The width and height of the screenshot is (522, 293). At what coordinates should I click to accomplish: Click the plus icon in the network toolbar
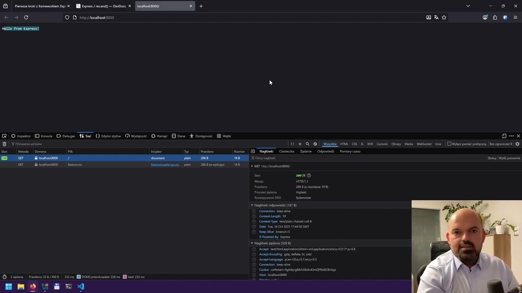(300, 144)
